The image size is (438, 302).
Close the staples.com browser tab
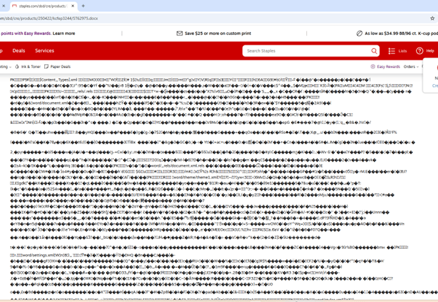[72, 6]
